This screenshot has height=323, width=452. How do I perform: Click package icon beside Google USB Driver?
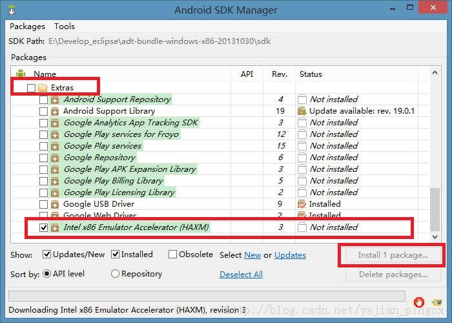[54, 205]
